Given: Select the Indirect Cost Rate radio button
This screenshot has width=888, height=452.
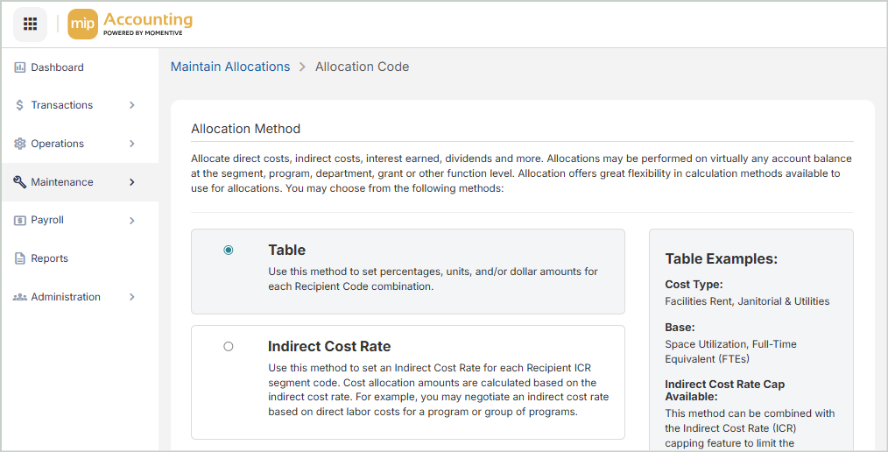Looking at the screenshot, I should pos(229,346).
